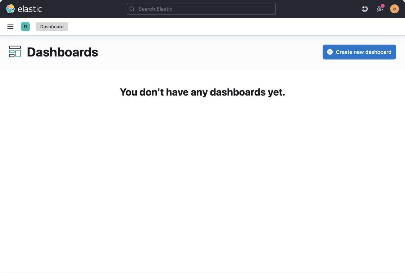405x273 pixels.
Task: Click the colorful Elastic logo in the header
Action: (10, 9)
